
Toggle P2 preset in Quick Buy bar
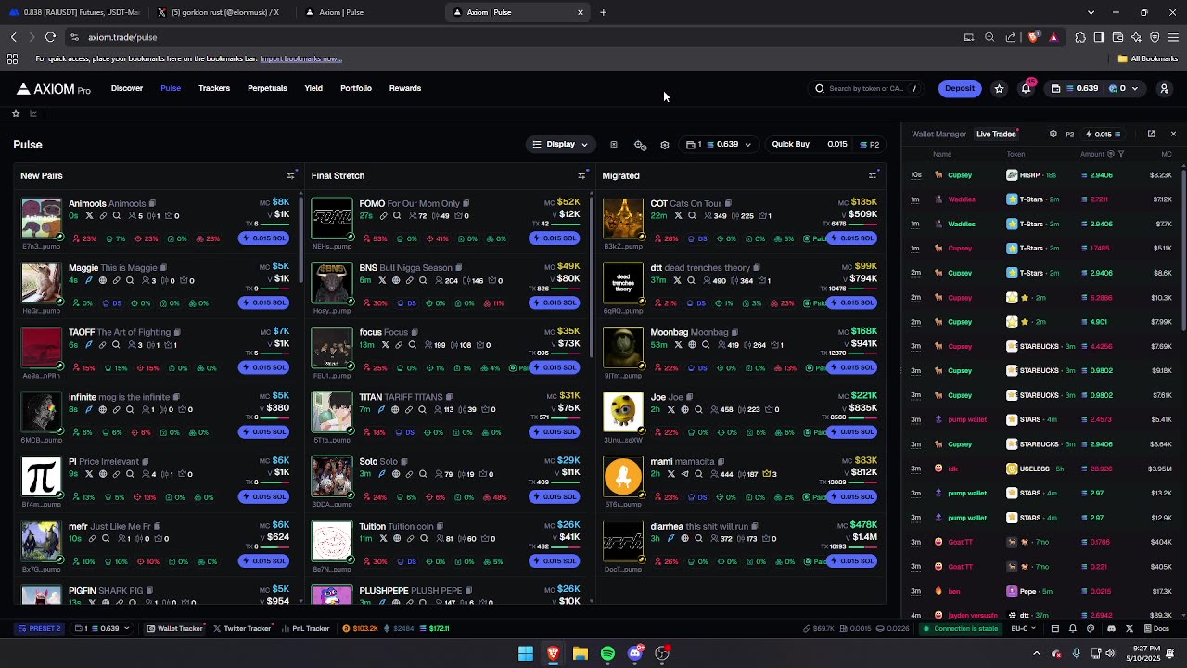point(870,145)
